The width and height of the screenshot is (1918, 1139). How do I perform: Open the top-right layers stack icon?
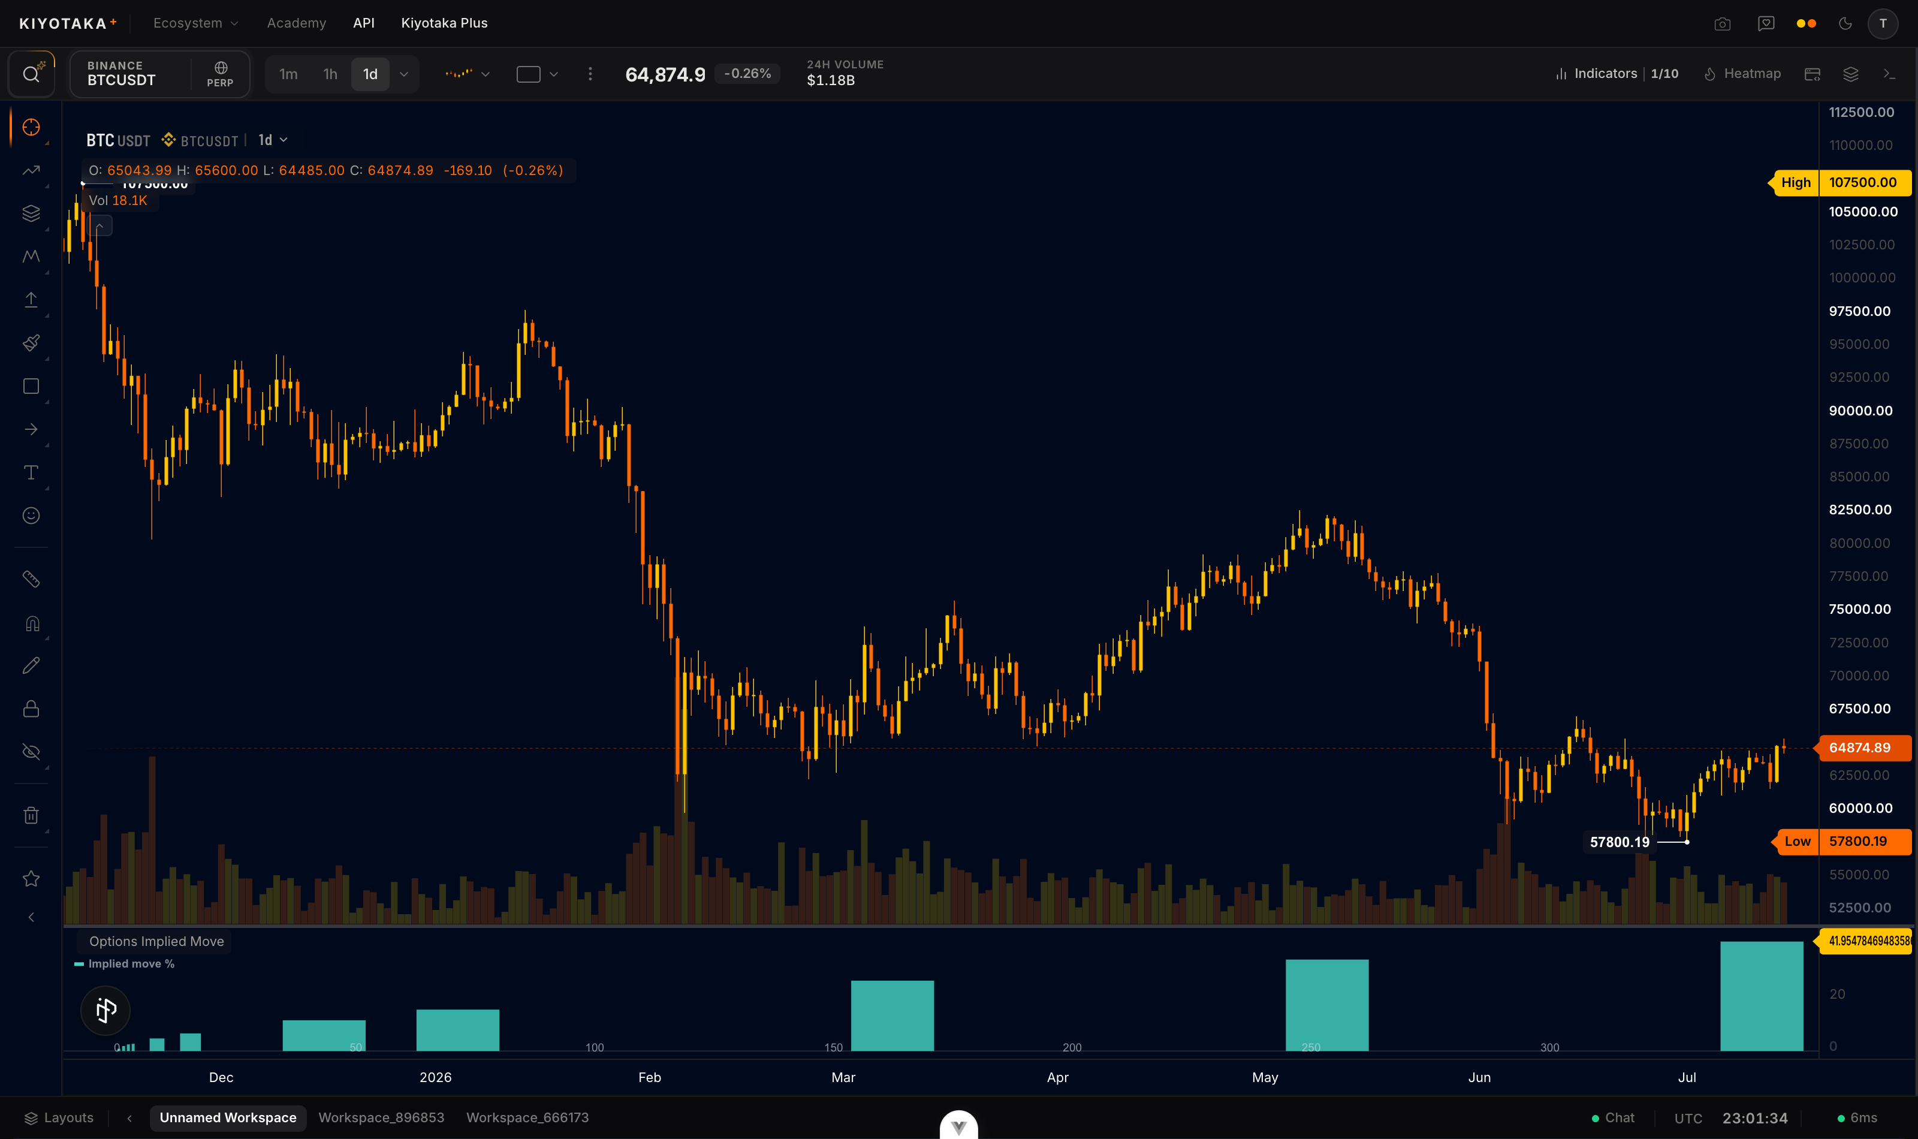pos(1850,74)
